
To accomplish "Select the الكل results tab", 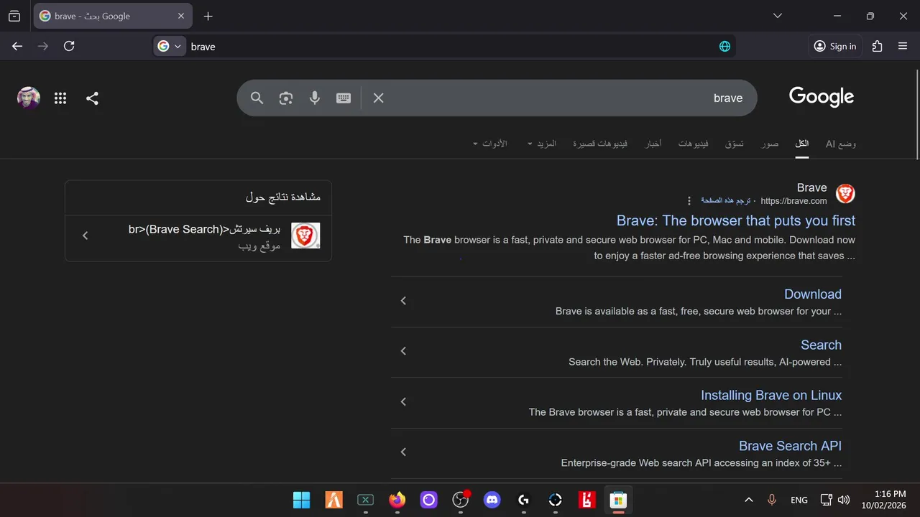I will coord(801,144).
